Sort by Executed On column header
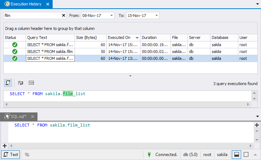The width and height of the screenshot is (261, 160). (x=119, y=37)
